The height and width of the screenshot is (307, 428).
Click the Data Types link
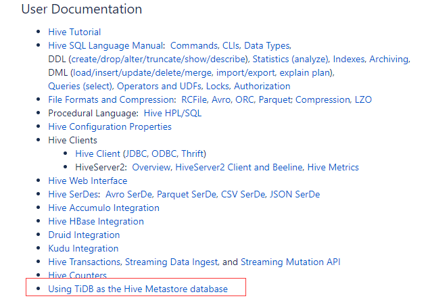click(x=266, y=45)
